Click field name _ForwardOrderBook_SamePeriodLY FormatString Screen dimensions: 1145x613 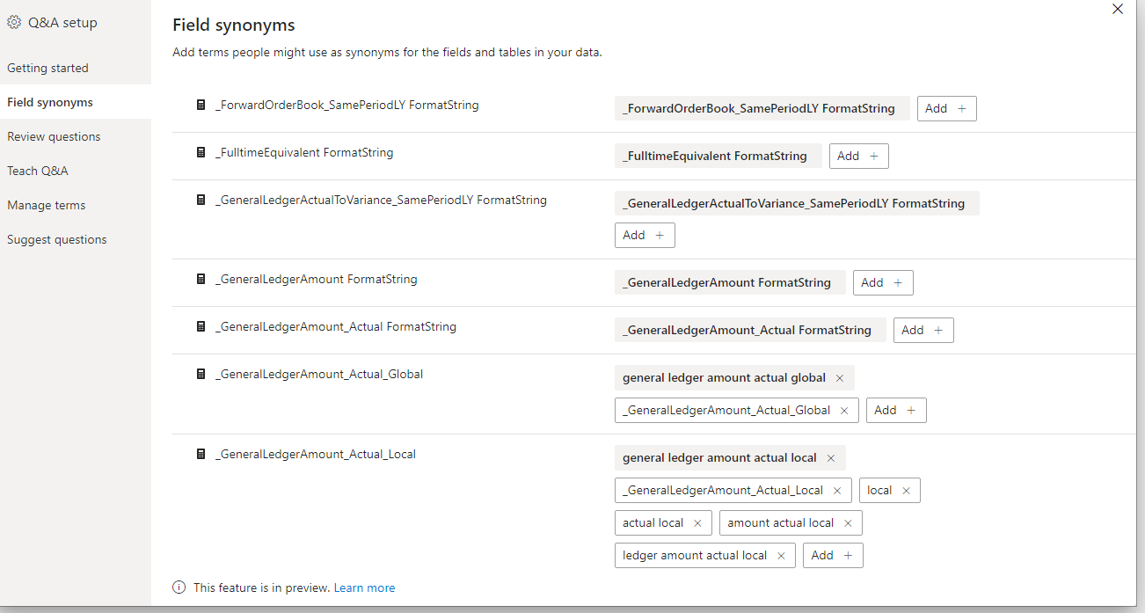pyautogui.click(x=347, y=105)
